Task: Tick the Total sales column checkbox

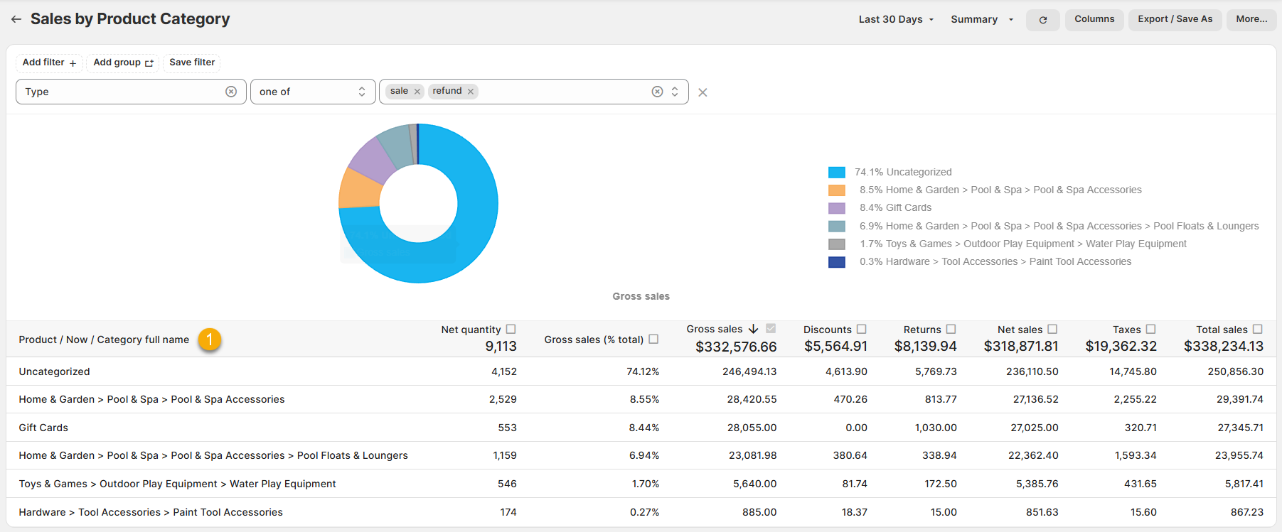Action: 1257,329
